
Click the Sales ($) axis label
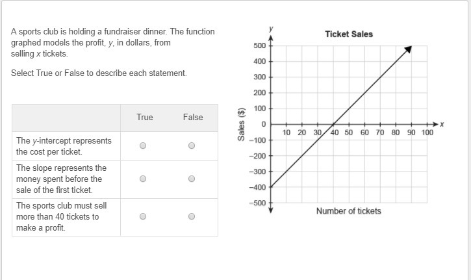coord(241,124)
